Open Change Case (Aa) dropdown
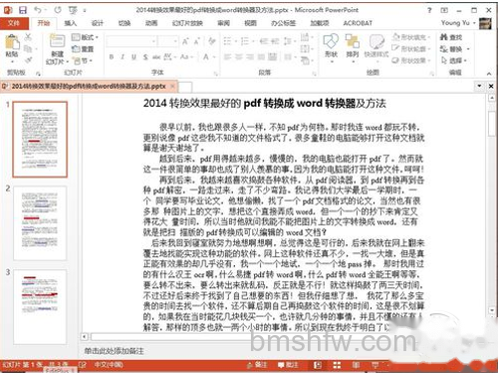The height and width of the screenshot is (373, 498). (186, 57)
